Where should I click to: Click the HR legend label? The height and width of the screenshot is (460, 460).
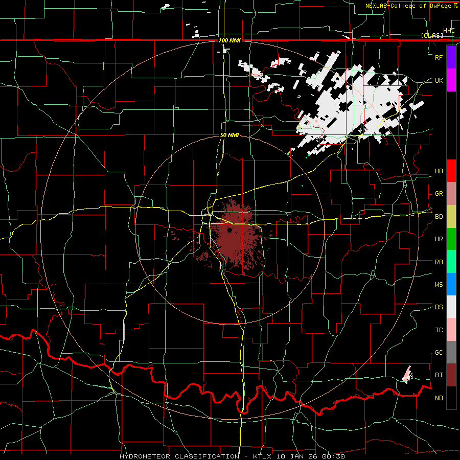(x=439, y=239)
